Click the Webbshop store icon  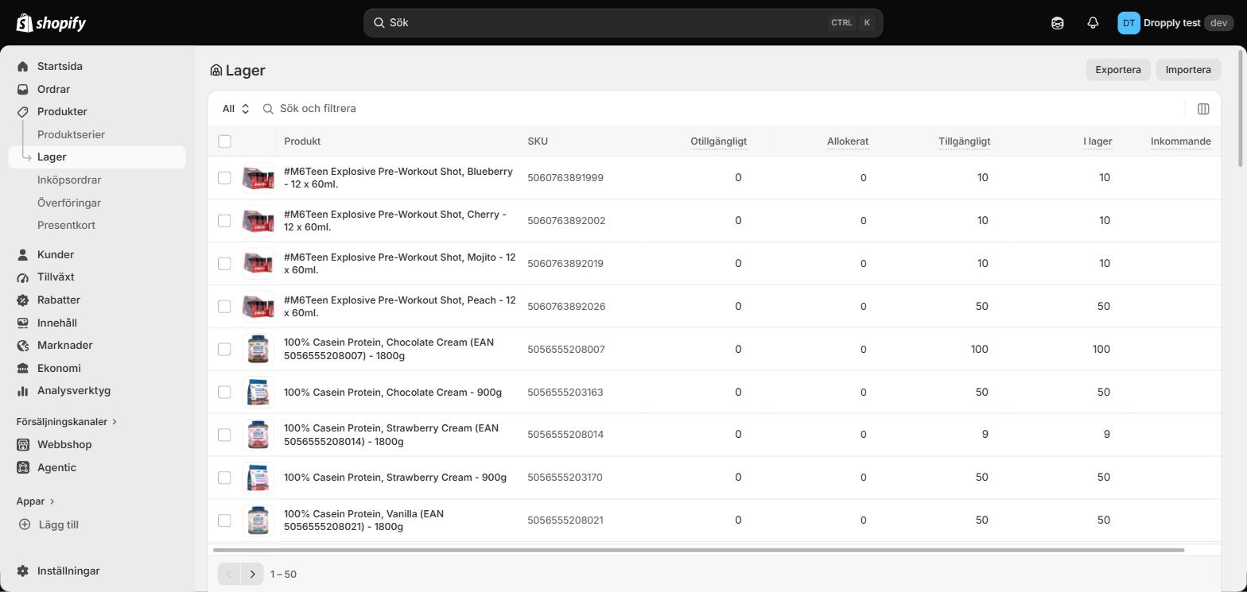coord(23,445)
